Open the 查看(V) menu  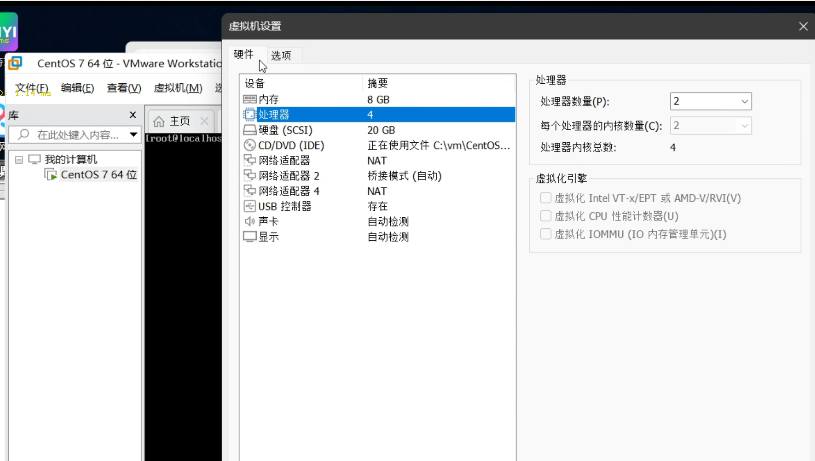(124, 88)
